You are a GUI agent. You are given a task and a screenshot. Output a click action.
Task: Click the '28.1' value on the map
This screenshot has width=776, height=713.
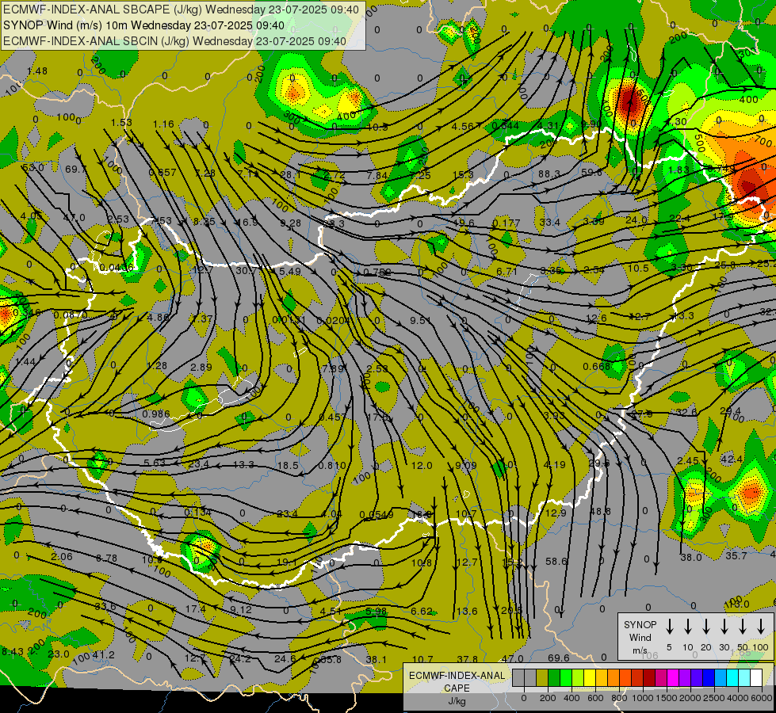point(291,174)
